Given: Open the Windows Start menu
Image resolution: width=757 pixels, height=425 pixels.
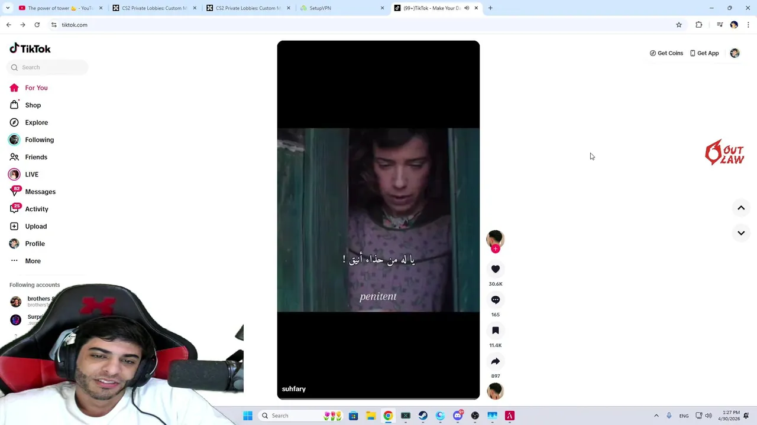Looking at the screenshot, I should coord(248,416).
